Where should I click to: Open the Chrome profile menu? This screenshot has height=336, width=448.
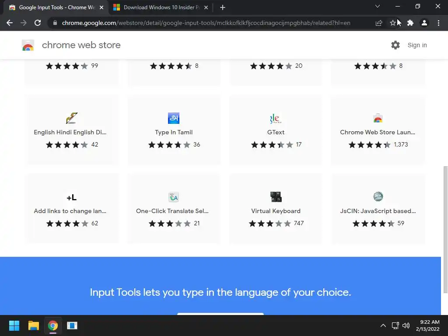424,23
